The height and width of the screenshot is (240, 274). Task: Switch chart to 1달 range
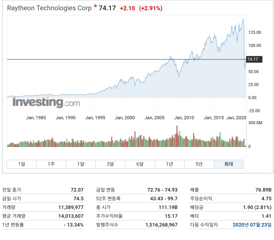[81, 164]
